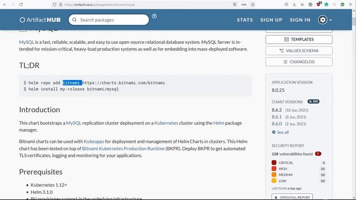This screenshot has height=200, width=356.
Task: Open the CHANGELOG button
Action: 299,62
